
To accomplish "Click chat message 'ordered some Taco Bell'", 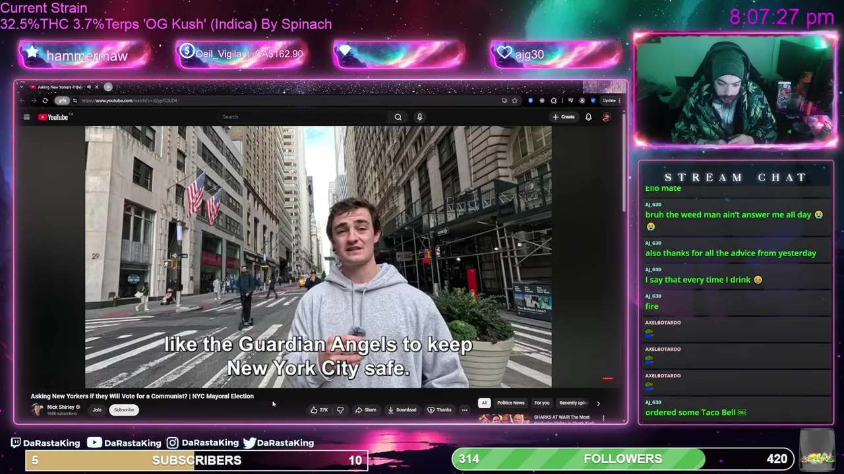I will pos(696,413).
